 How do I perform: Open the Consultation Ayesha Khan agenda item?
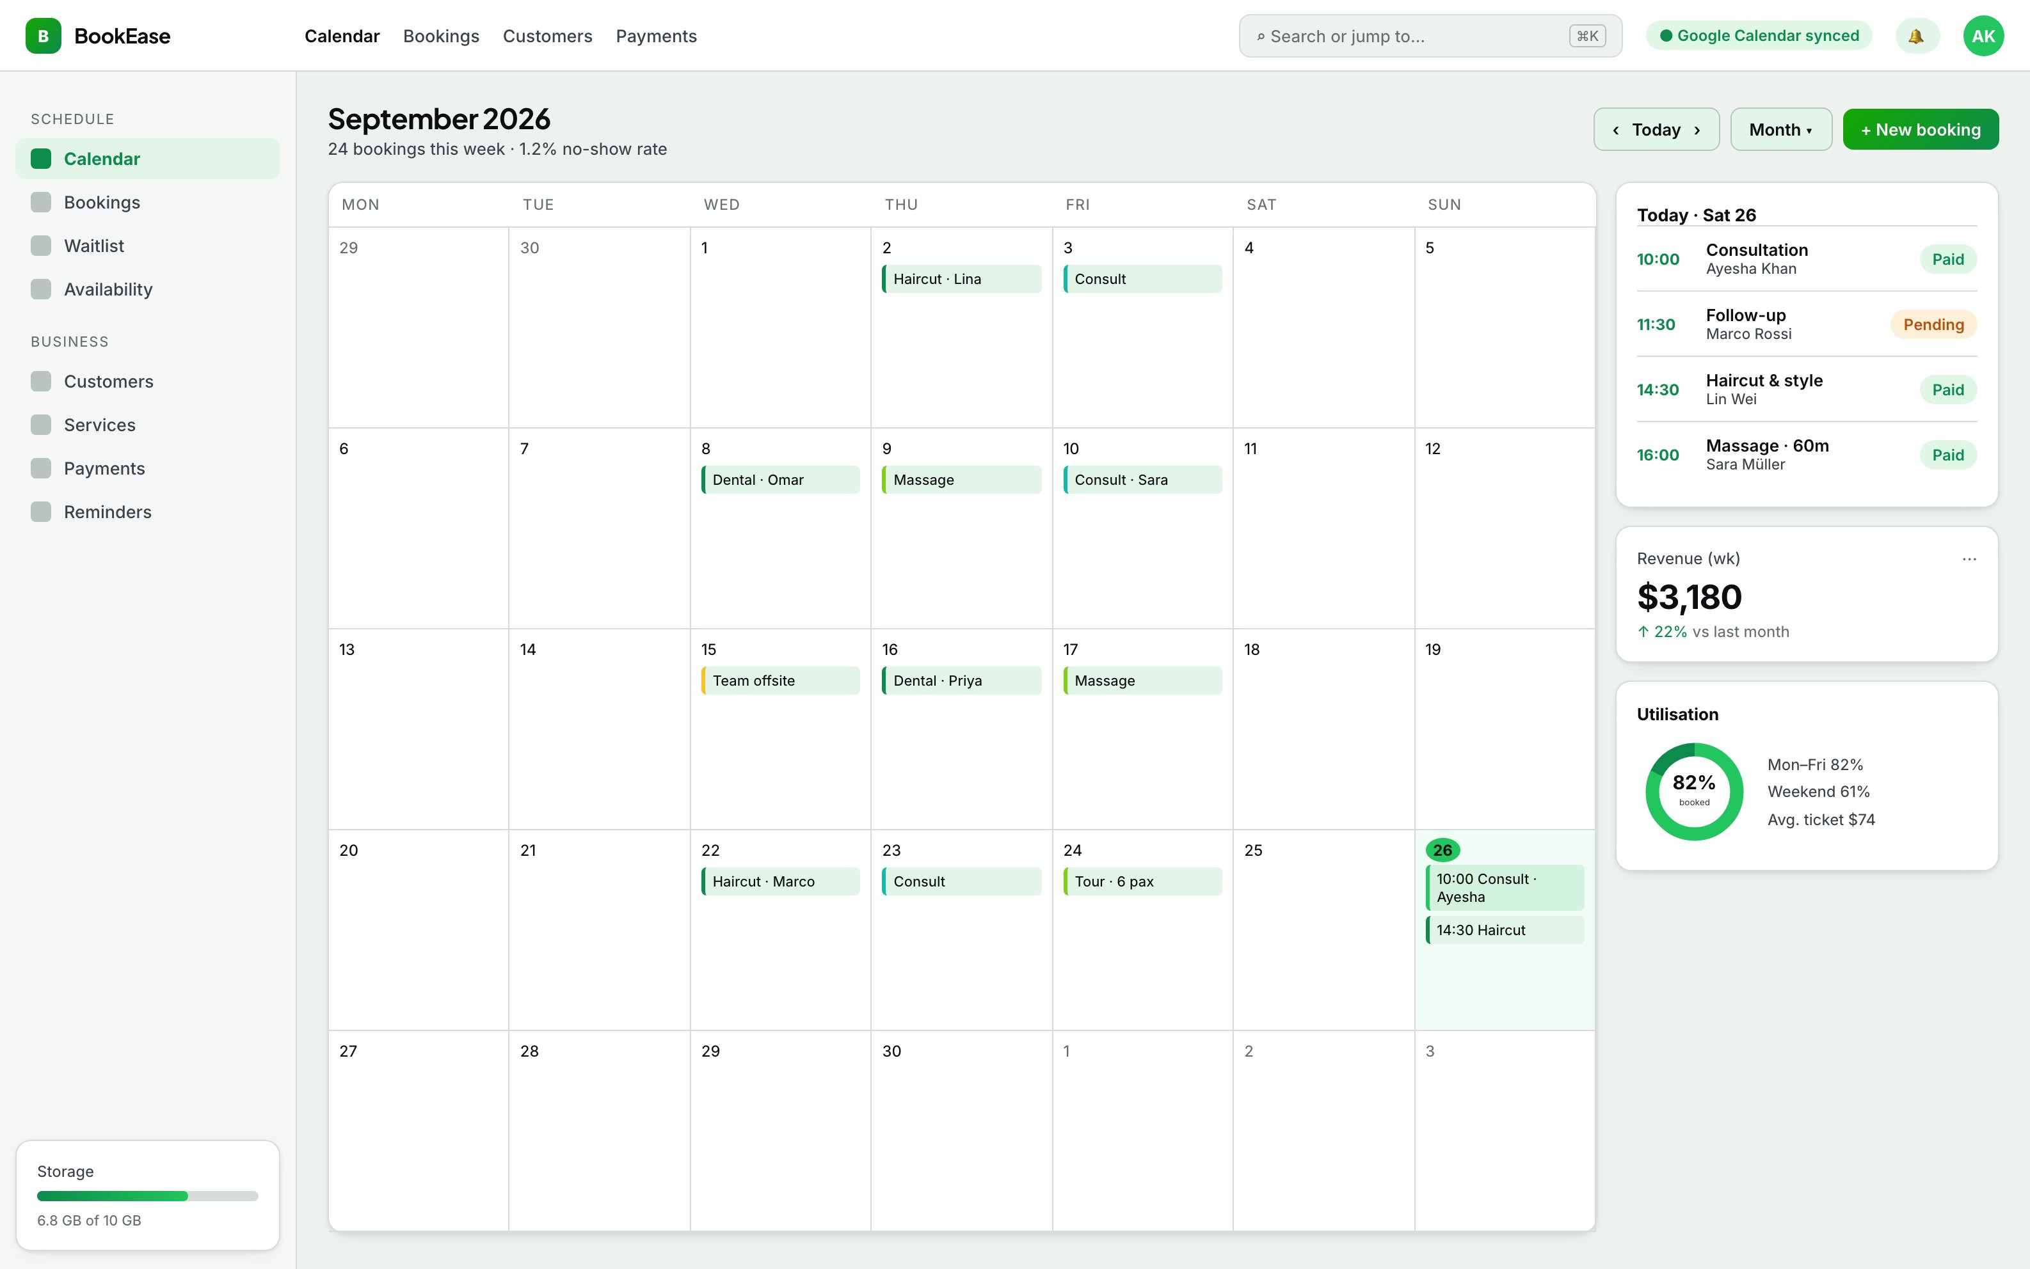[x=1807, y=259]
